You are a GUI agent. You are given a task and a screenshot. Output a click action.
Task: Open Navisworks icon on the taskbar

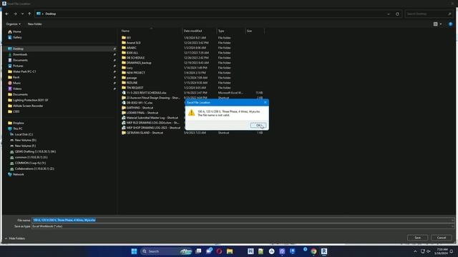(250, 251)
